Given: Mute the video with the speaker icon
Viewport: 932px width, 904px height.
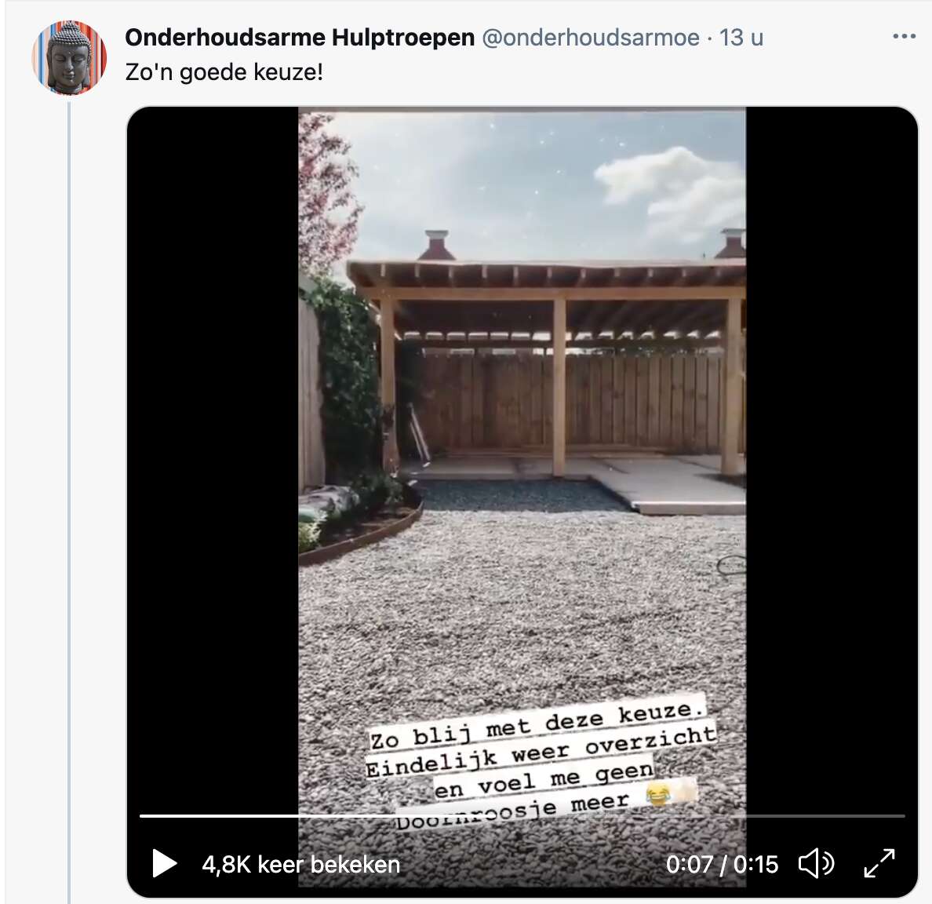Looking at the screenshot, I should click(x=816, y=863).
